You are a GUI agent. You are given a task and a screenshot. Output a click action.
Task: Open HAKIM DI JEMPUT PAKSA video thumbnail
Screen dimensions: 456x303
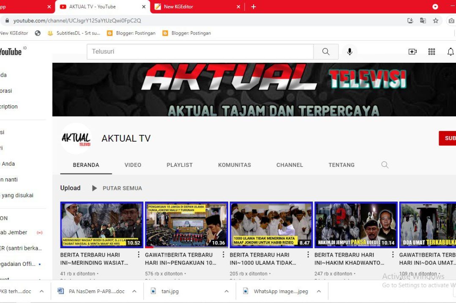pyautogui.click(x=356, y=225)
